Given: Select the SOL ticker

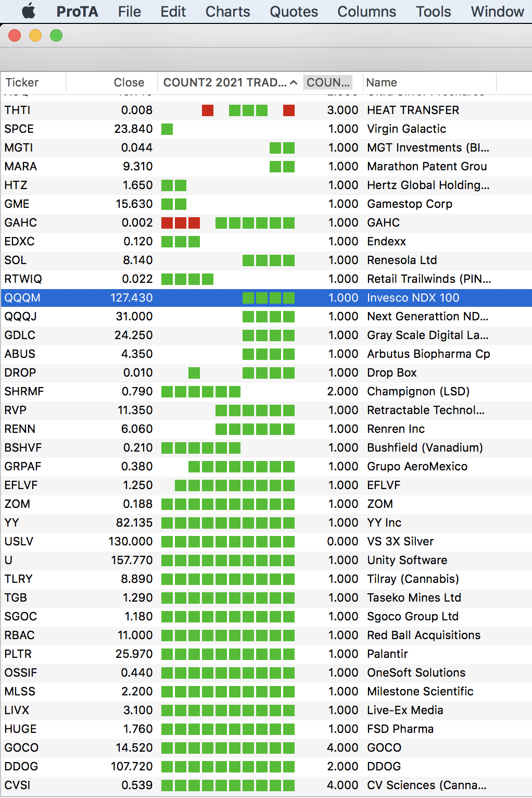Looking at the screenshot, I should (15, 260).
